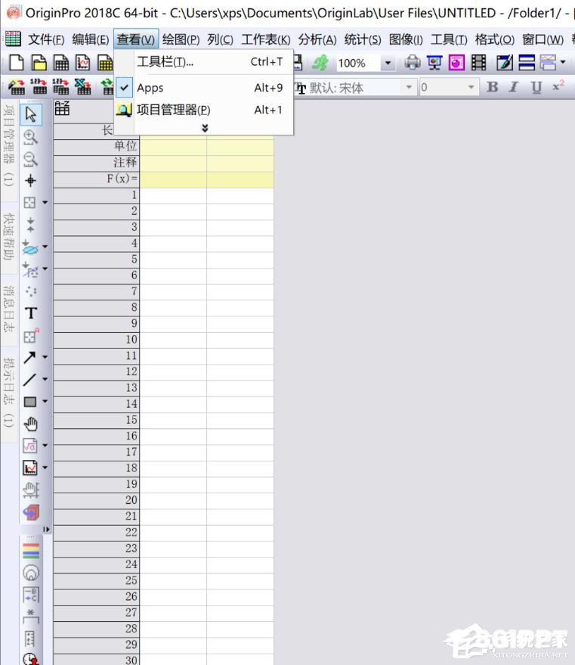
Task: Open the font name dropdown 默认: 宋体
Action: pos(409,87)
